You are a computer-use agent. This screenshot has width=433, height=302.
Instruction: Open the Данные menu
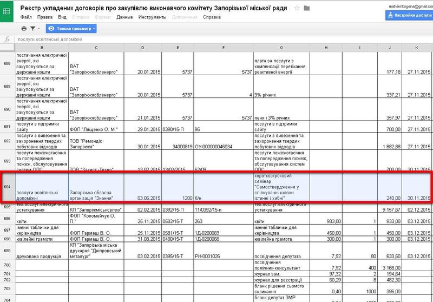(124, 17)
